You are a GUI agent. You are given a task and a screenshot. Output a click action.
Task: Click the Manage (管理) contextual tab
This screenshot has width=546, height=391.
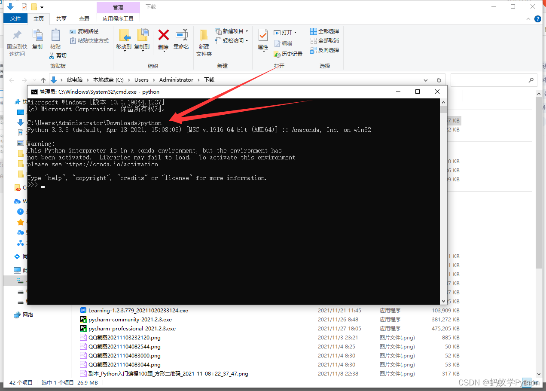click(x=118, y=7)
